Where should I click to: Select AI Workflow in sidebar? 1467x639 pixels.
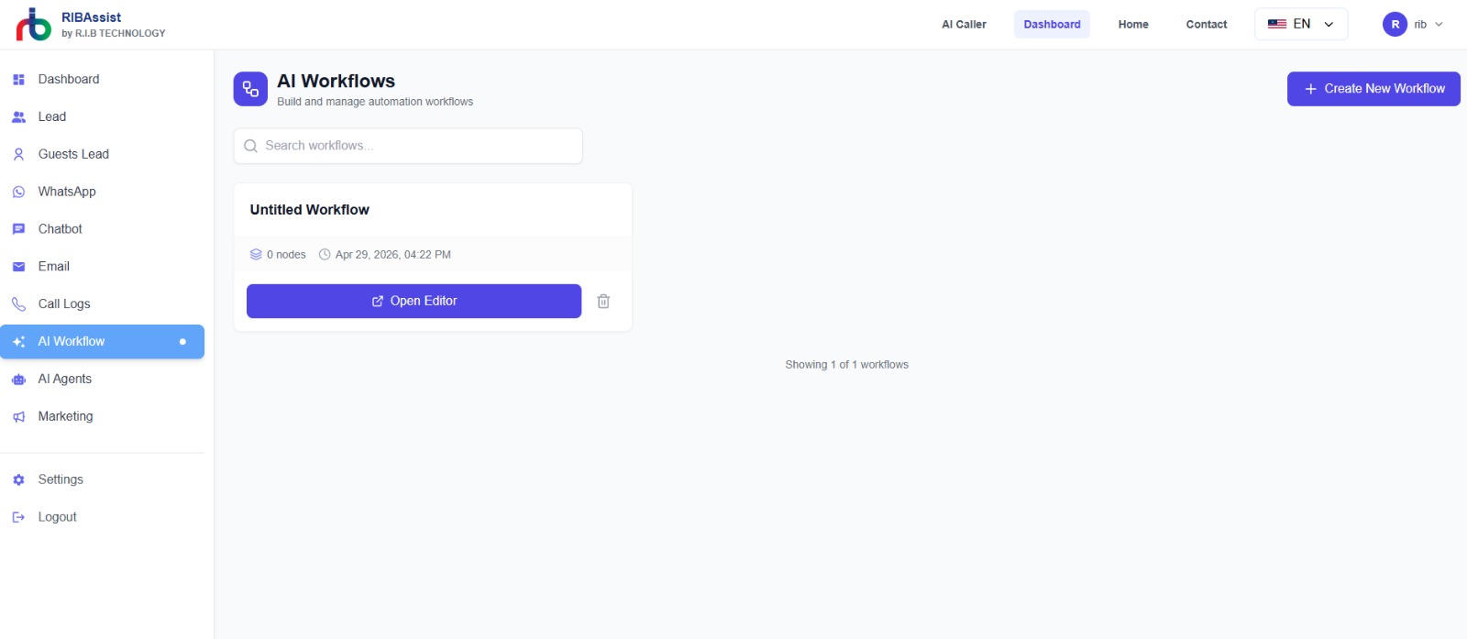102,342
